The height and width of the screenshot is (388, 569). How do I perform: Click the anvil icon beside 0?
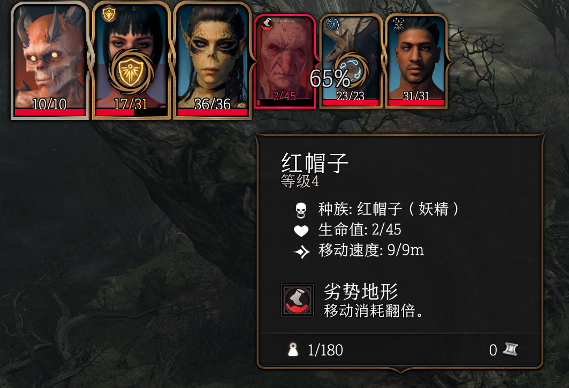click(x=510, y=349)
